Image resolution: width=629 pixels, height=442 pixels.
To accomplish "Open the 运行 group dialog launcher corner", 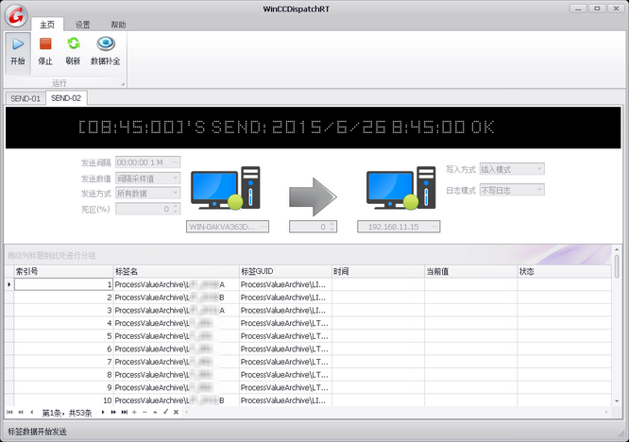I will coord(123,84).
